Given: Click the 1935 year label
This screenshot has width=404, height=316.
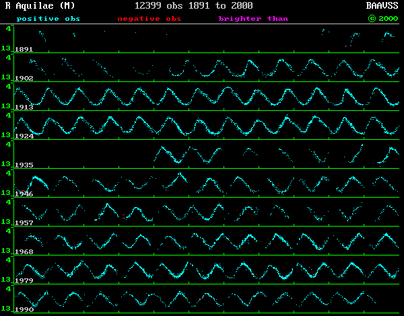Looking at the screenshot, I should 24,165.
